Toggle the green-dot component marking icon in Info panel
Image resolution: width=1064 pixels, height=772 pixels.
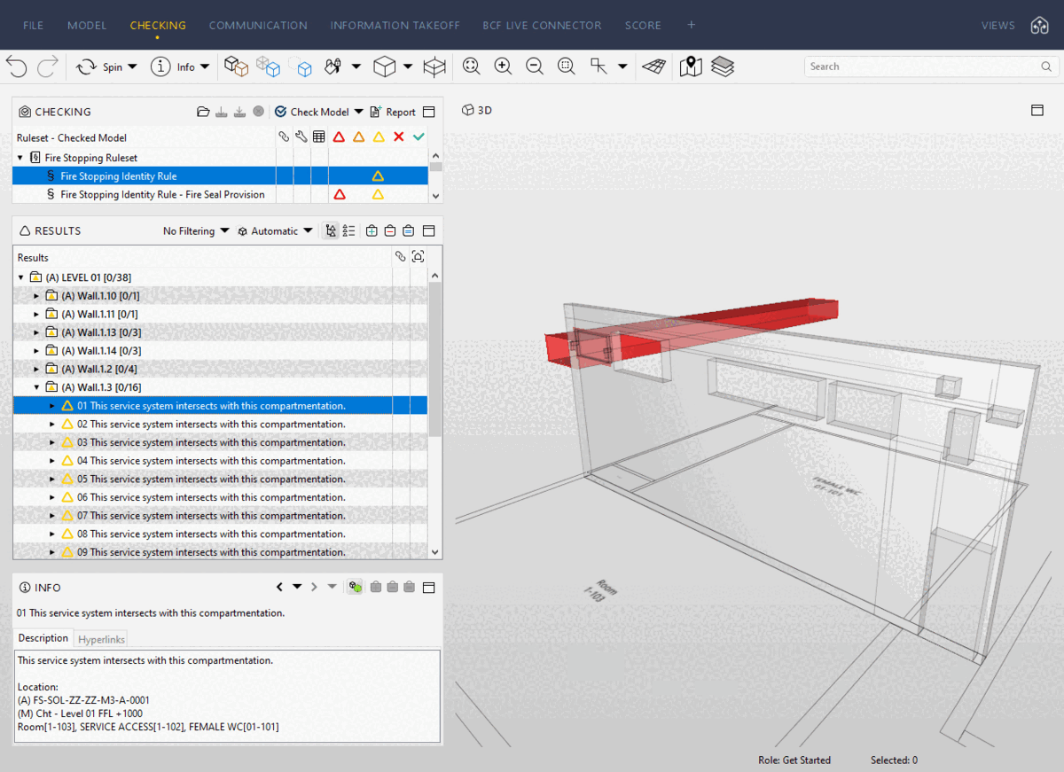pyautogui.click(x=356, y=587)
